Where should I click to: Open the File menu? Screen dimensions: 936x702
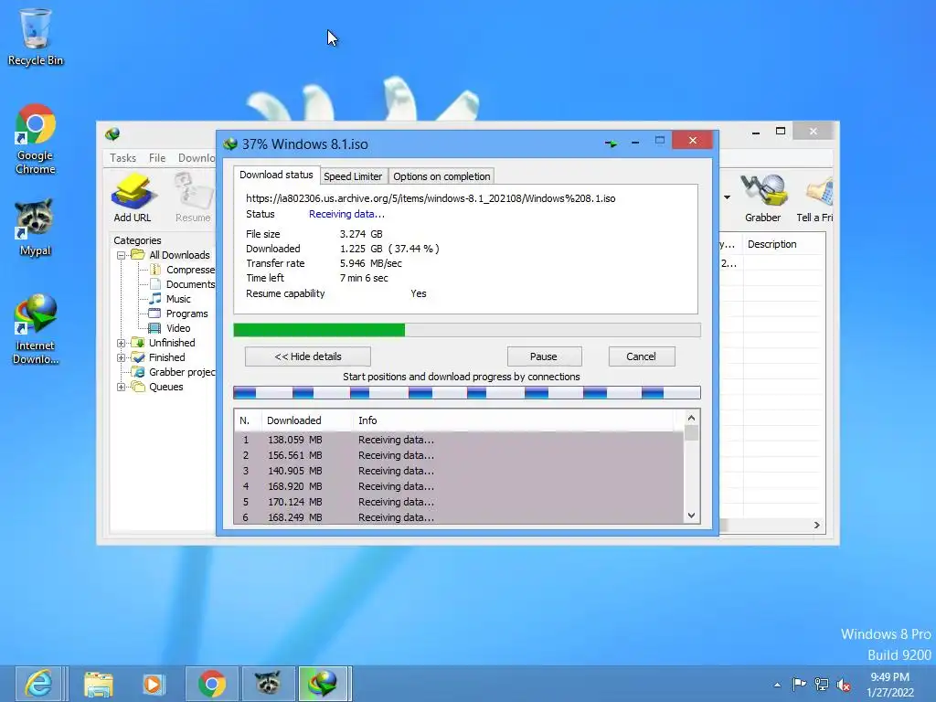157,157
